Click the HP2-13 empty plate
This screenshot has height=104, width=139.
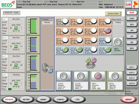coord(94,21)
